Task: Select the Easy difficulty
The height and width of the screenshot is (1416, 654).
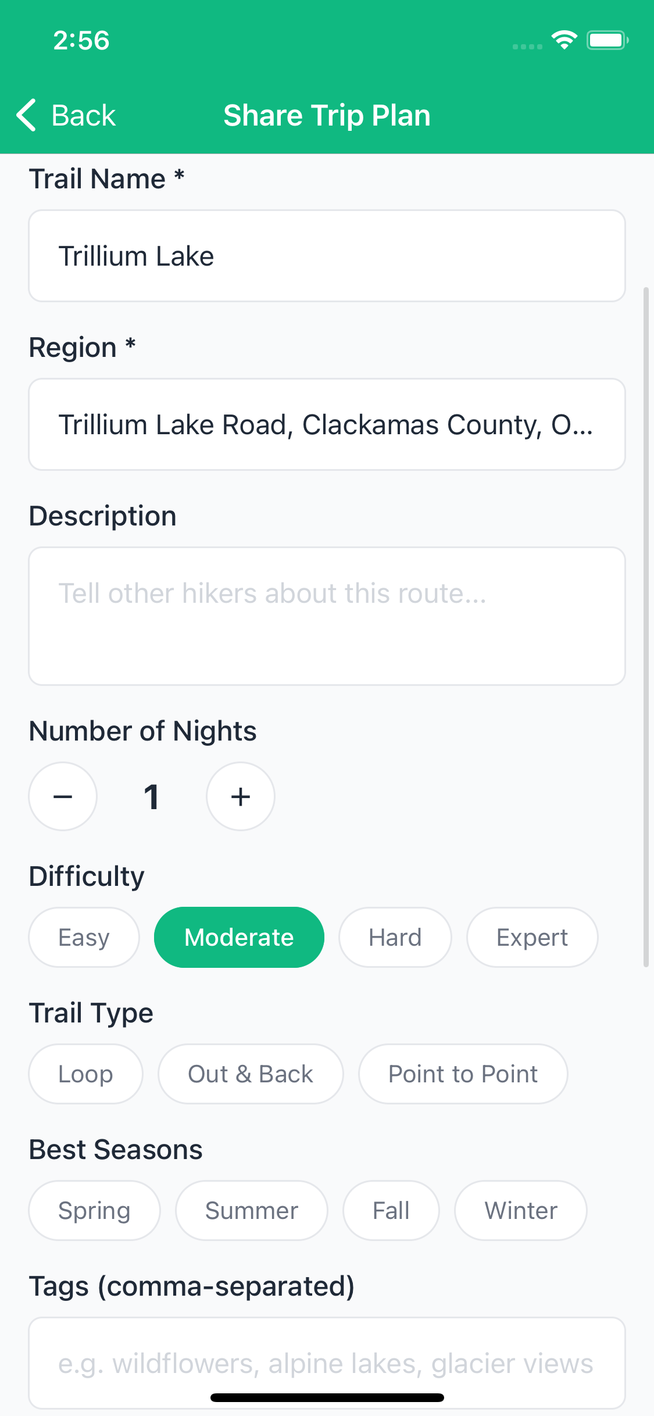Action: click(x=83, y=936)
